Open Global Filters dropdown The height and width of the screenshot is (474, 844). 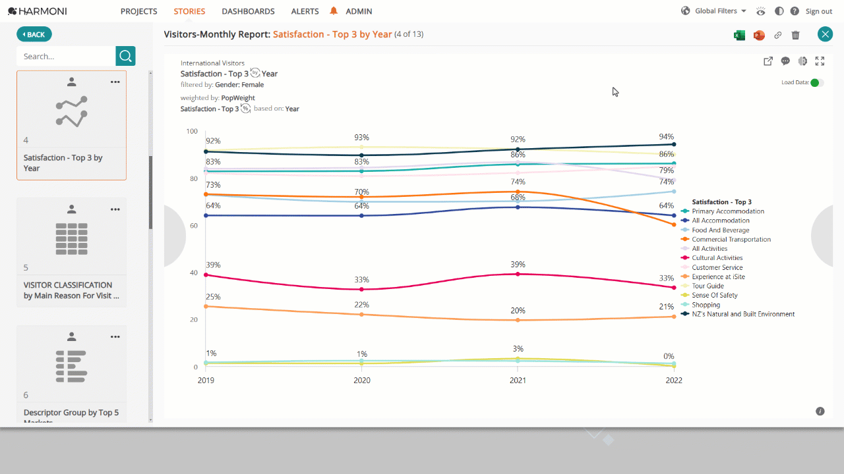click(x=714, y=11)
